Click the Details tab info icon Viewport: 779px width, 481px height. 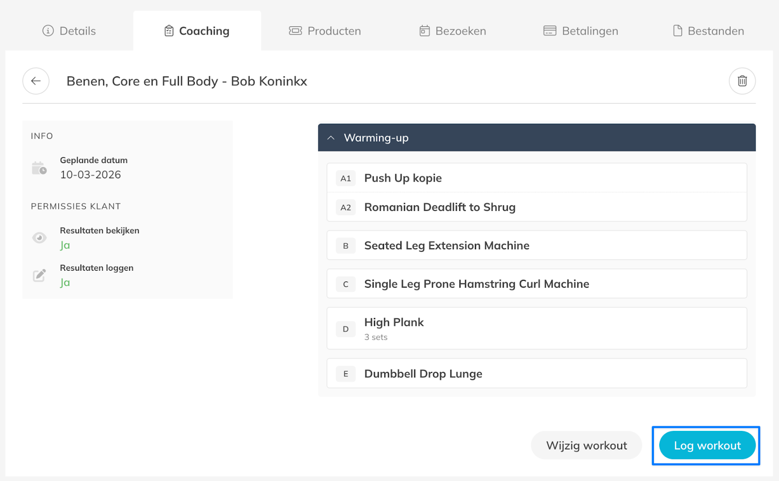[48, 31]
